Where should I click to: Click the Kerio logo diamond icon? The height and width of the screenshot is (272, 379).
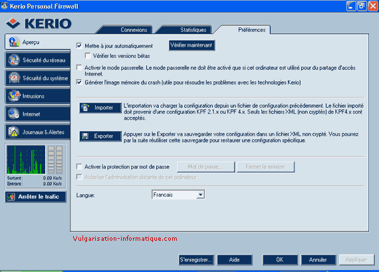tap(13, 23)
